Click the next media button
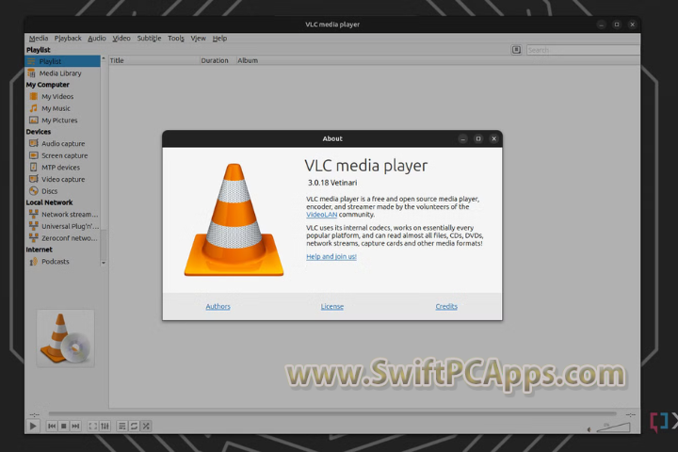678x452 pixels. (x=75, y=427)
